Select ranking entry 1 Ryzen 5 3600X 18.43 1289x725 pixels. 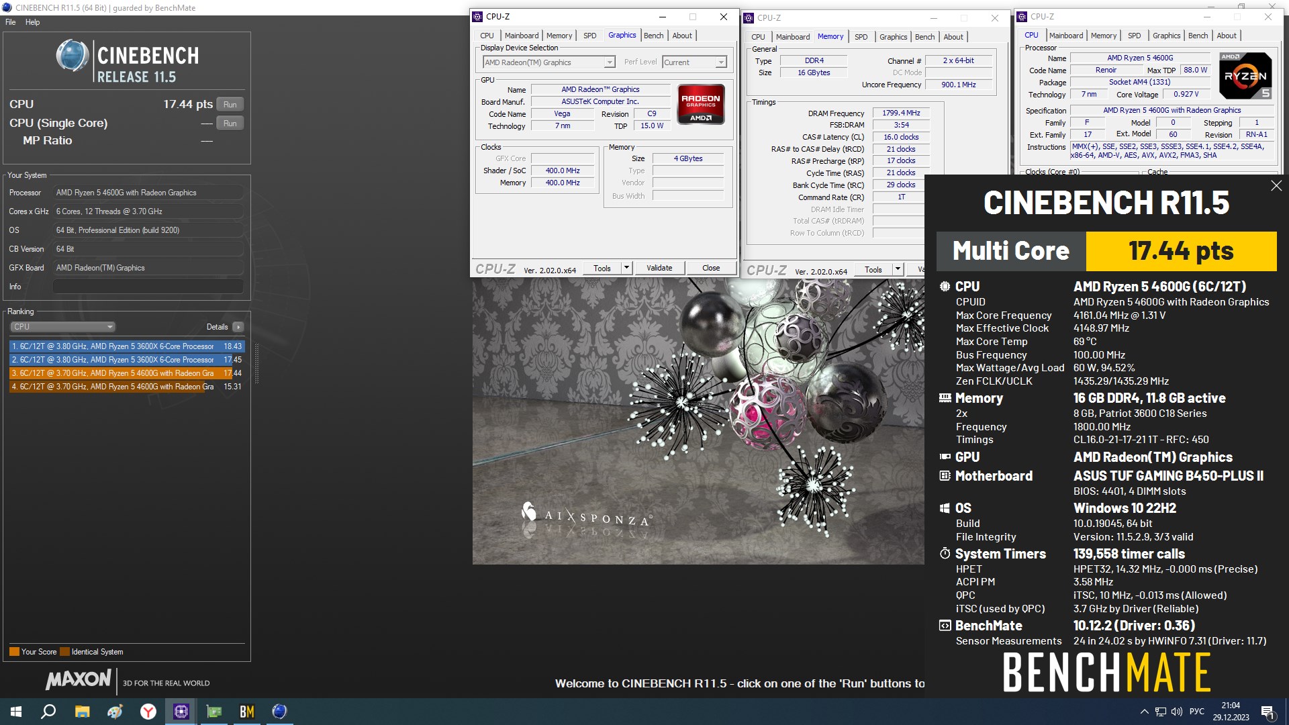[127, 346]
